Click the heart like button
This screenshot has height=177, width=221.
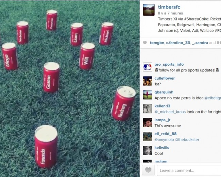point(148,170)
